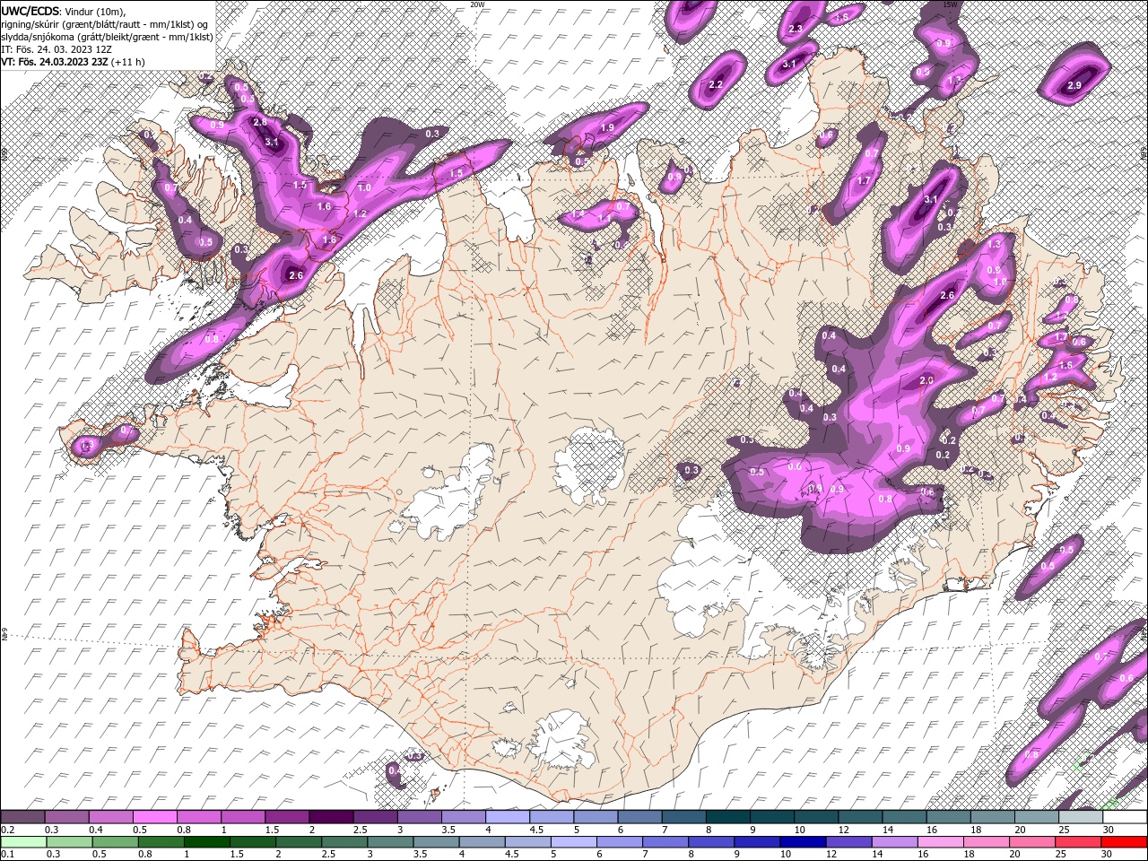Select the pale lavender snow swatch at 4
Viewport: 1148px width, 861px height.
[508, 817]
